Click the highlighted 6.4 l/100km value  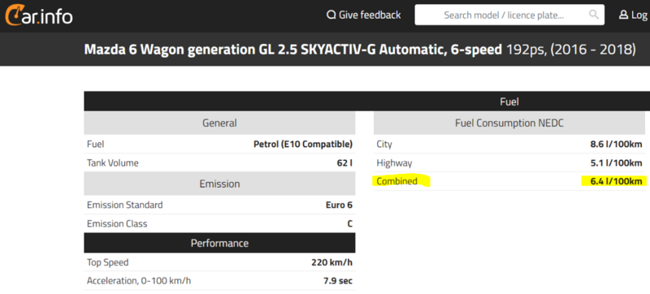pyautogui.click(x=616, y=181)
